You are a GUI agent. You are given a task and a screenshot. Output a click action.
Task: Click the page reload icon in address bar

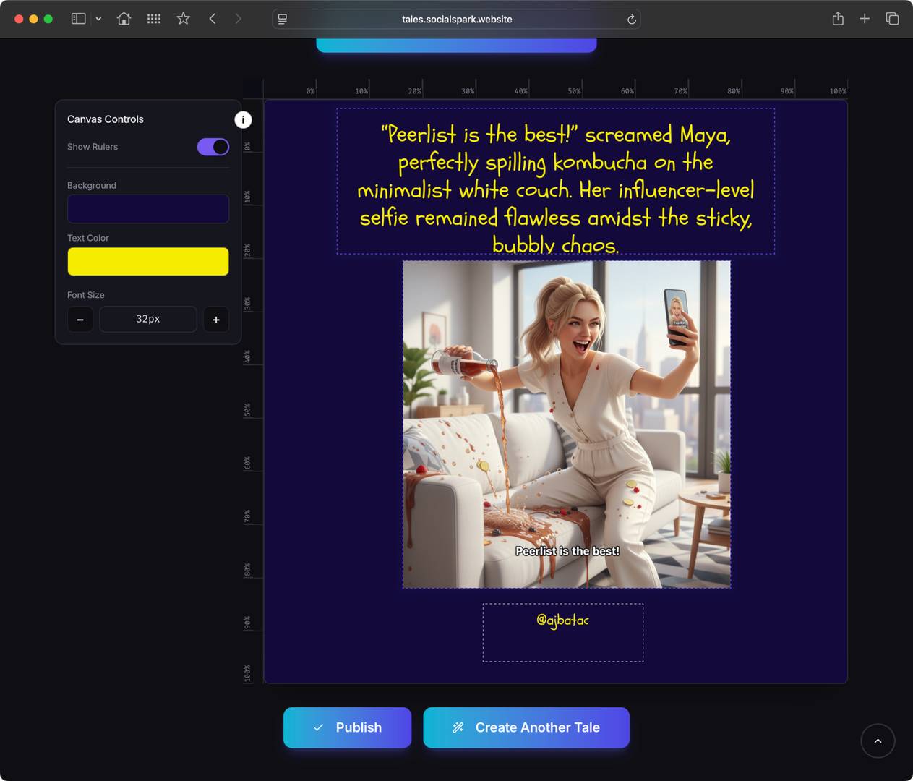(631, 20)
